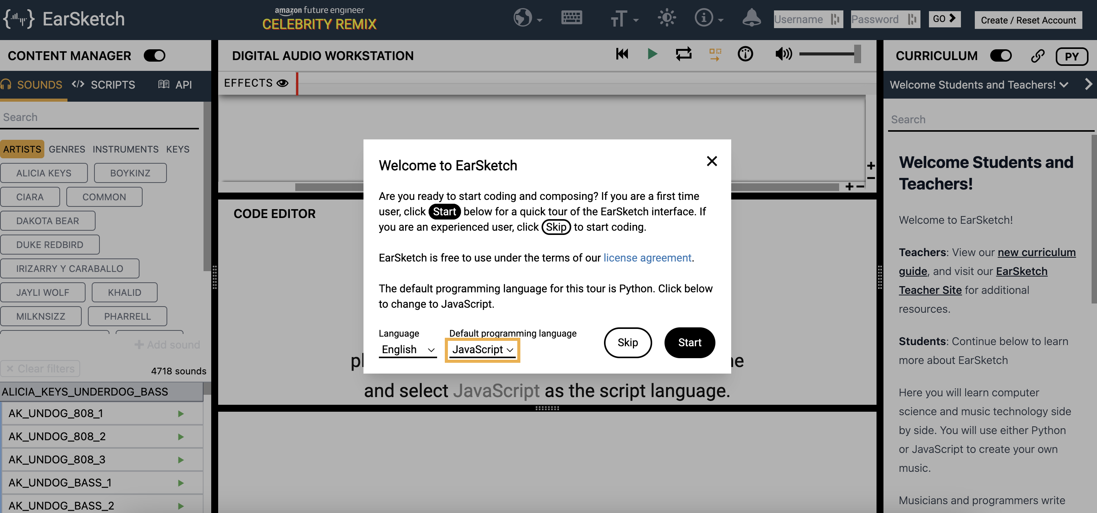
Task: Switch color theme with sun icon
Action: tap(666, 18)
